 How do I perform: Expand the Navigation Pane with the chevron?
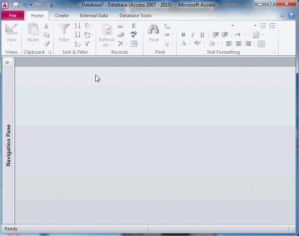(x=7, y=62)
